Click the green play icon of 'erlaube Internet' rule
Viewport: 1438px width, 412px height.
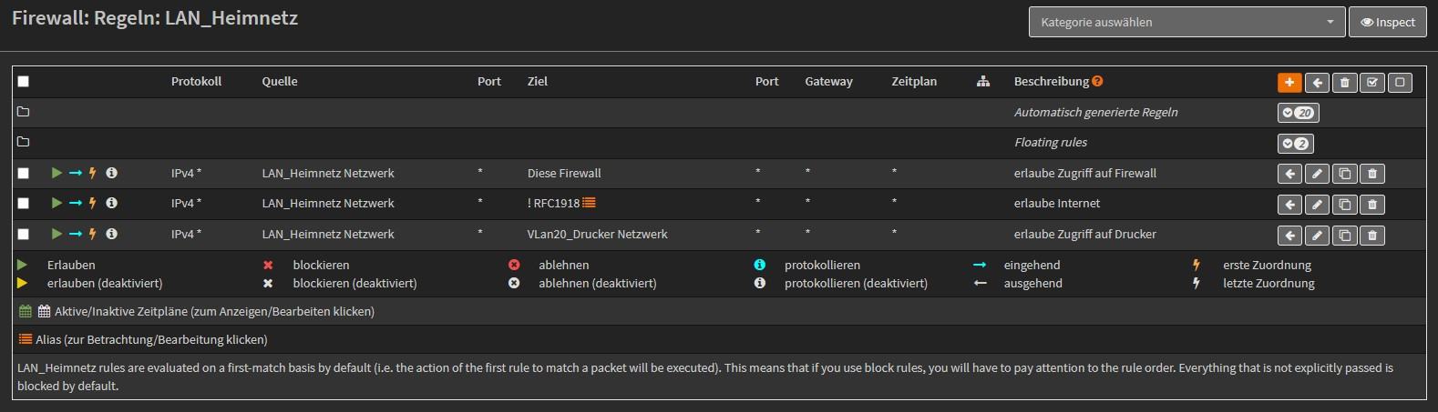click(56, 204)
